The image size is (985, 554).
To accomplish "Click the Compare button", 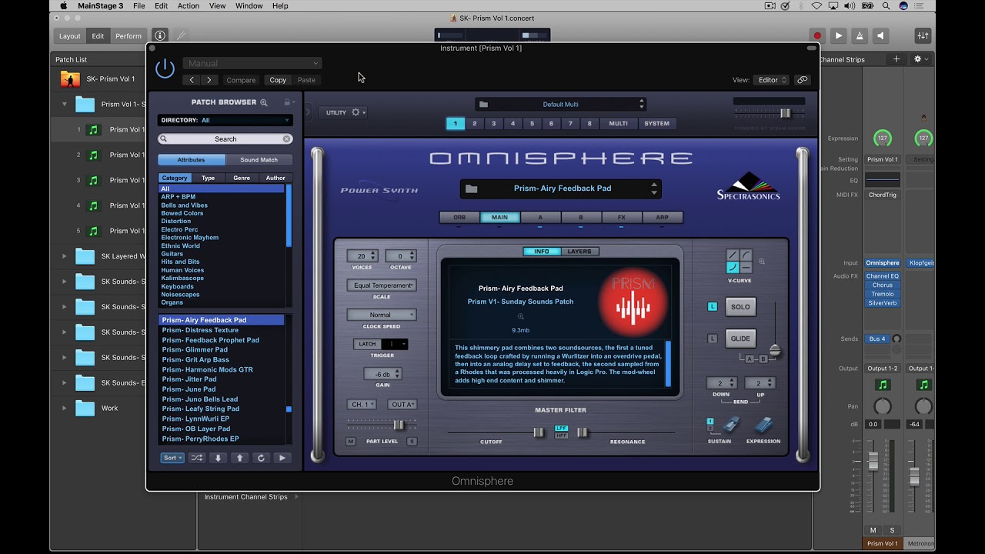I will click(241, 80).
